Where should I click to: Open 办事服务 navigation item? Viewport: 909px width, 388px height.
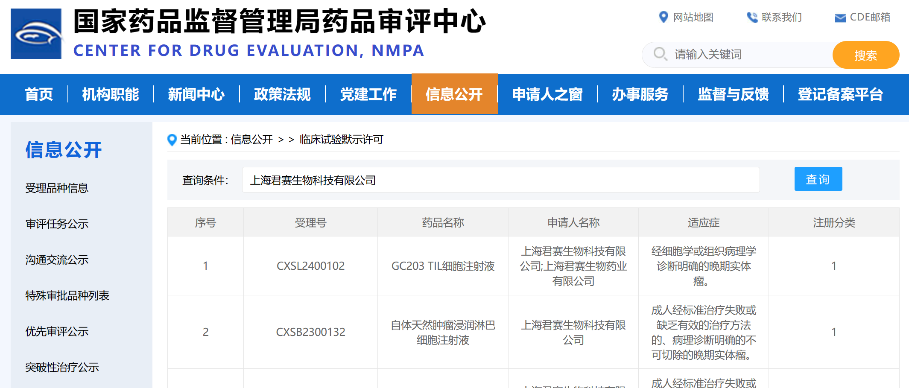(640, 94)
